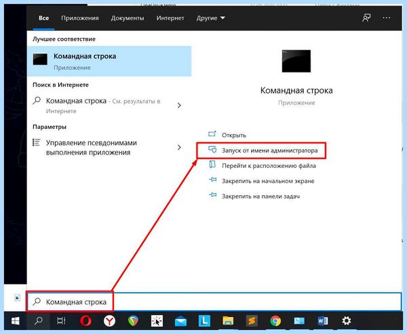Click the taskbar search icon
Image resolution: width=407 pixels, height=334 pixels.
coord(39,321)
